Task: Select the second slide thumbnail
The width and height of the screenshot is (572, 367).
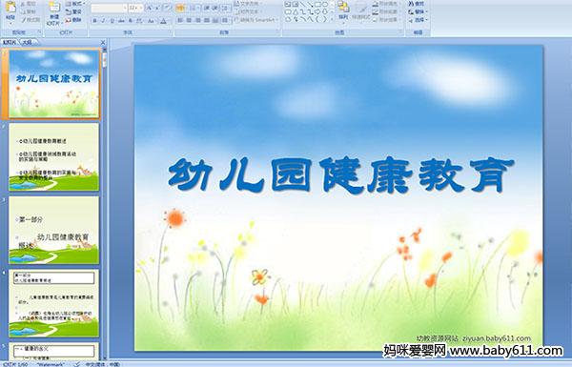Action: point(54,157)
